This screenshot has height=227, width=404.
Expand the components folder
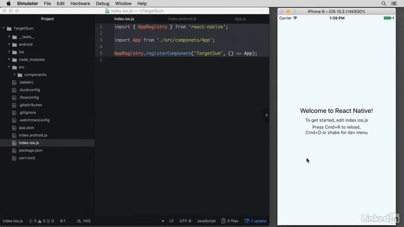click(15, 74)
